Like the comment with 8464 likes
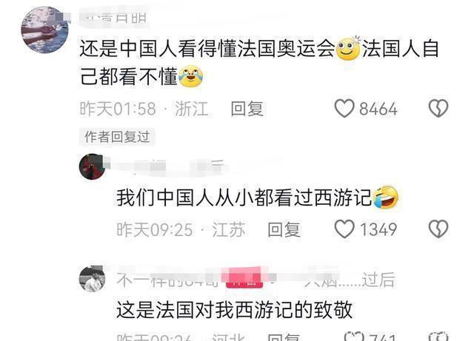 point(344,108)
